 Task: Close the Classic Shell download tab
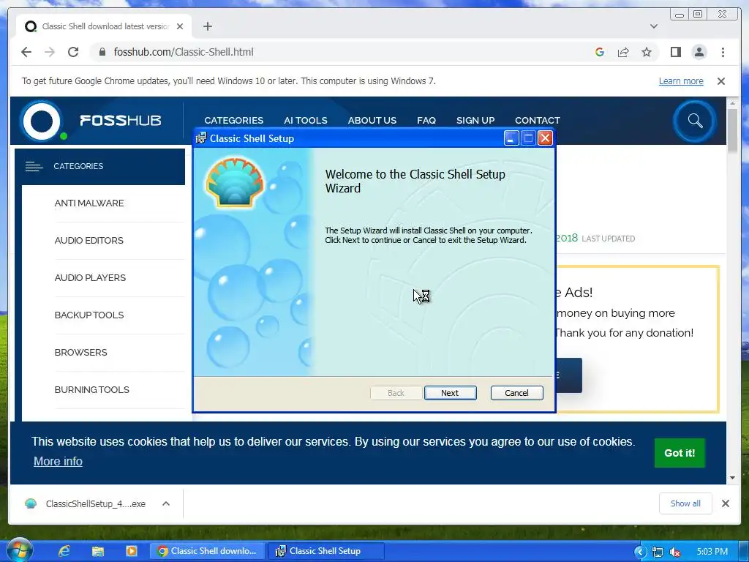tap(180, 26)
